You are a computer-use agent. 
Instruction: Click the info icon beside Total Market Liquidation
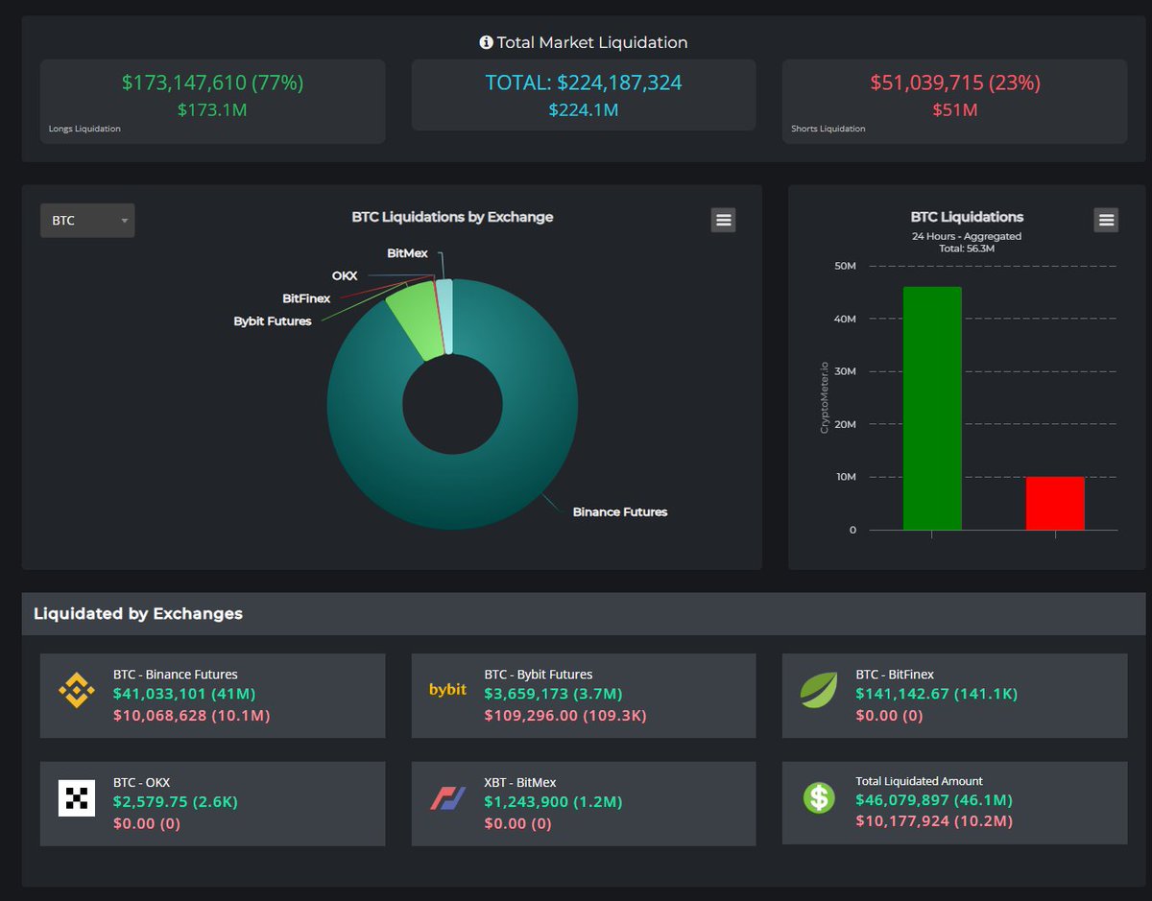486,42
